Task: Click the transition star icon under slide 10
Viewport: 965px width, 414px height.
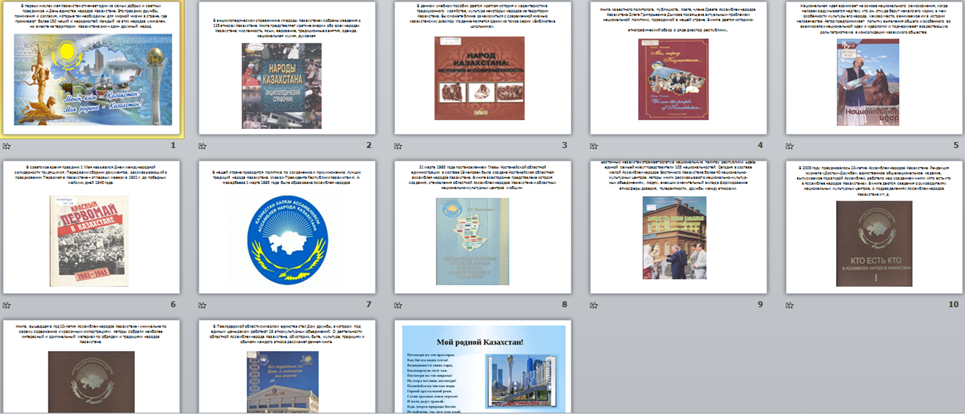Action: coord(790,305)
